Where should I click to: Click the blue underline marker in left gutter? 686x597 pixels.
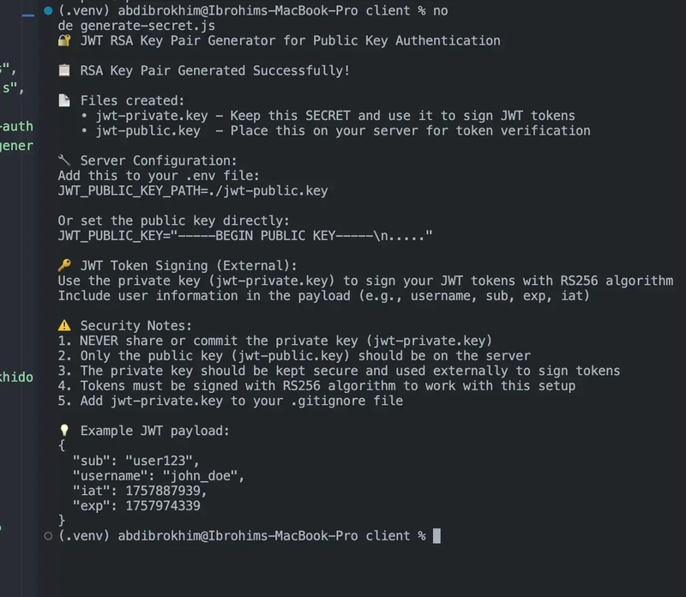coord(28,15)
